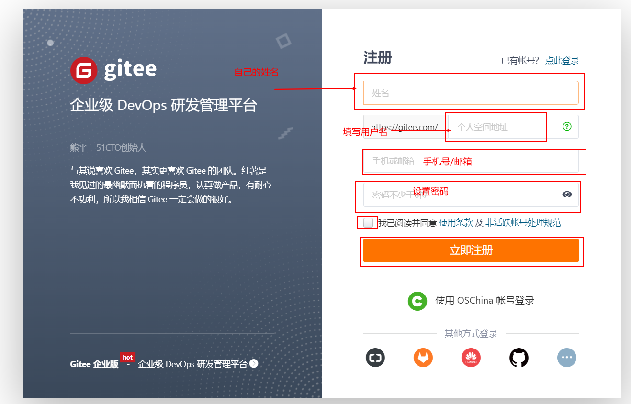Viewport: 631px width, 404px height.
Task: Open the 非活跃帐号处理规范 link
Action: [x=523, y=223]
